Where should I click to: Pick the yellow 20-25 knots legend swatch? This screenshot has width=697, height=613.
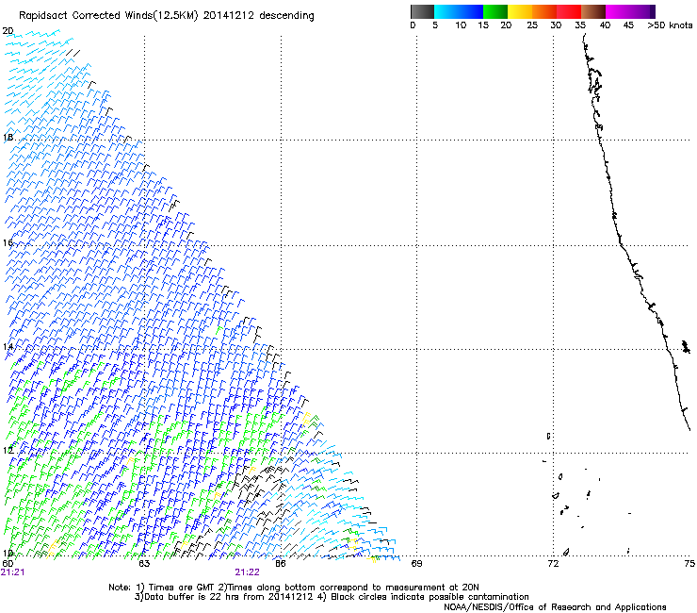[520, 11]
